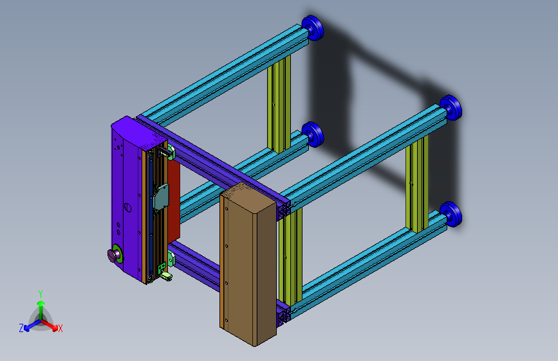Viewport: 558px width, 361px height.
Task: Click the red X axis arrow on the triad
Action: pyautogui.click(x=50, y=325)
